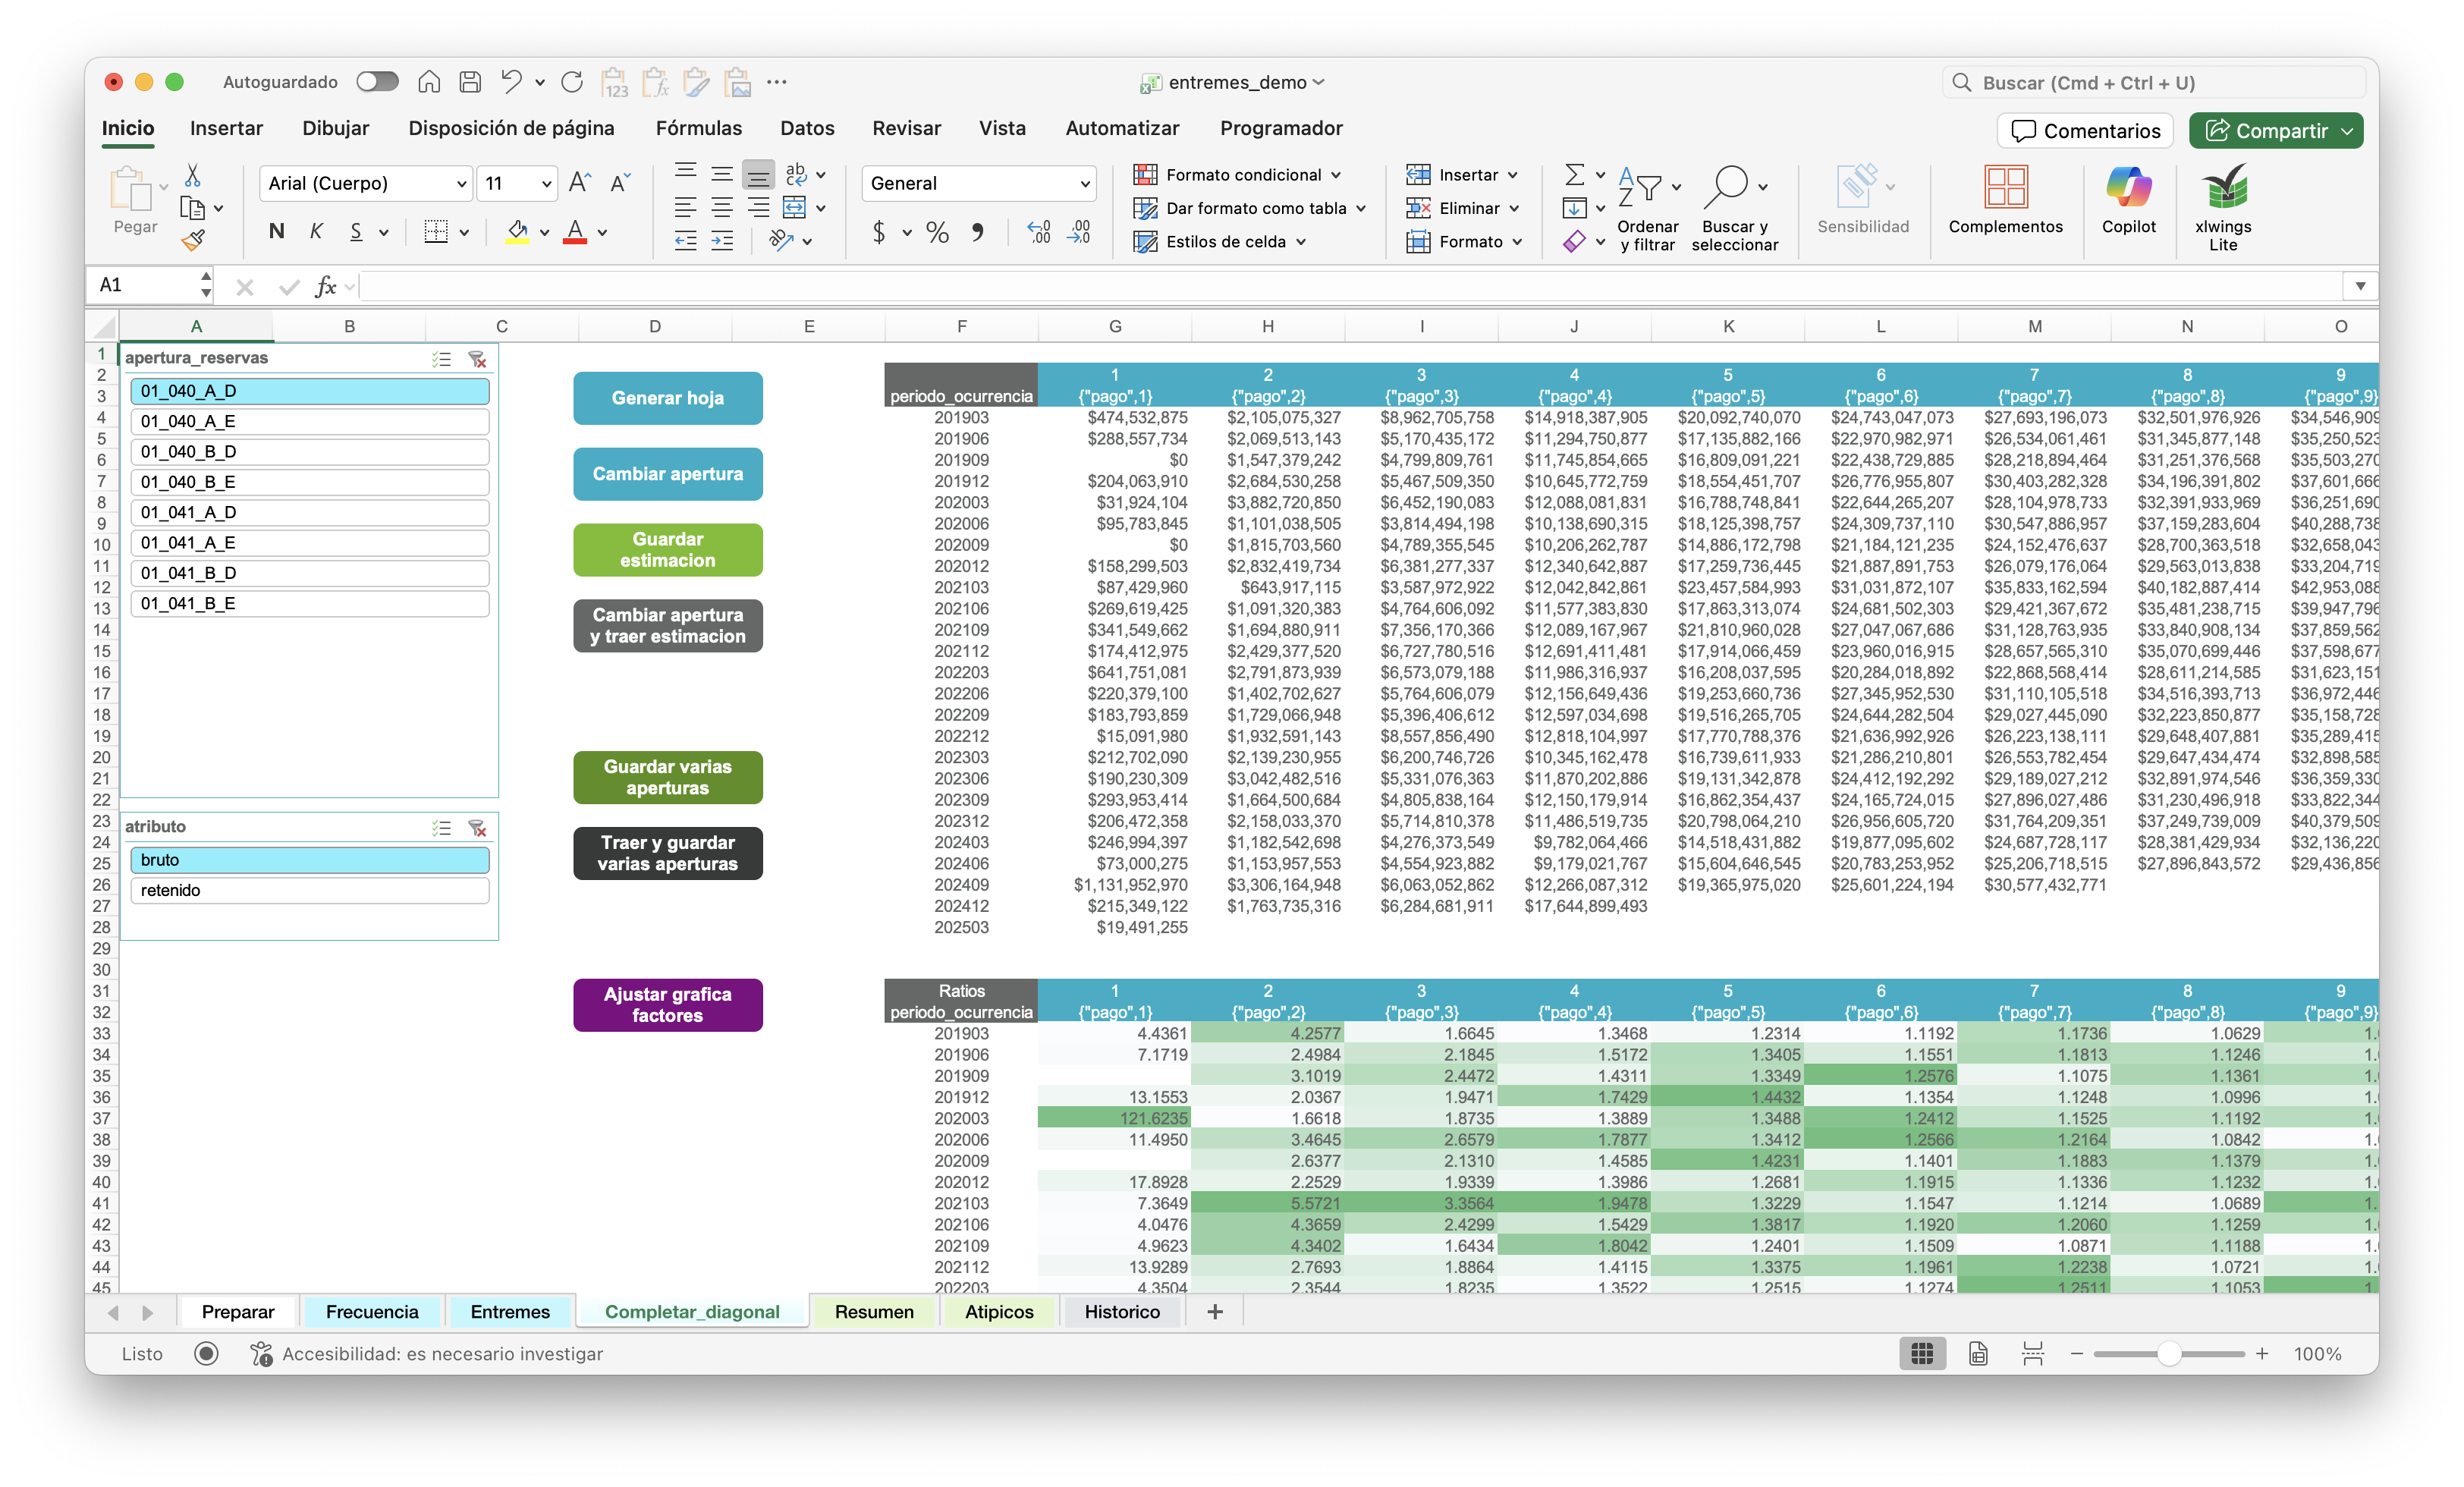The height and width of the screenshot is (1487, 2464).
Task: Switch to page layout view in status bar
Action: [x=1977, y=1354]
